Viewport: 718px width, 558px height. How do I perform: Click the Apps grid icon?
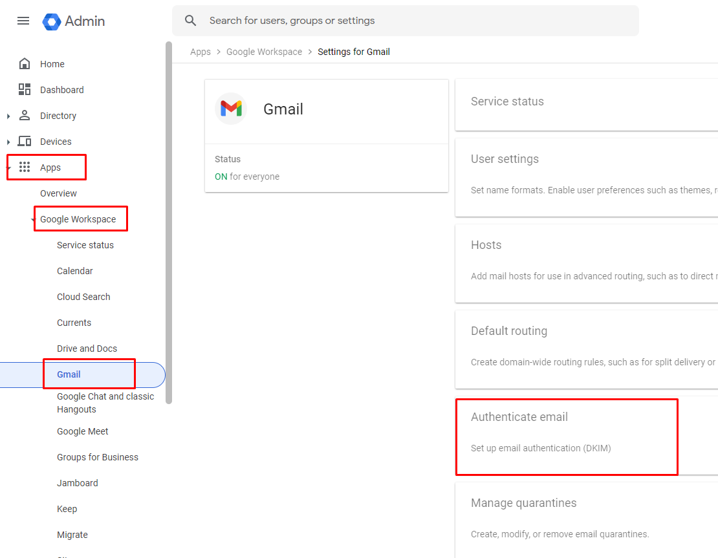pos(25,167)
